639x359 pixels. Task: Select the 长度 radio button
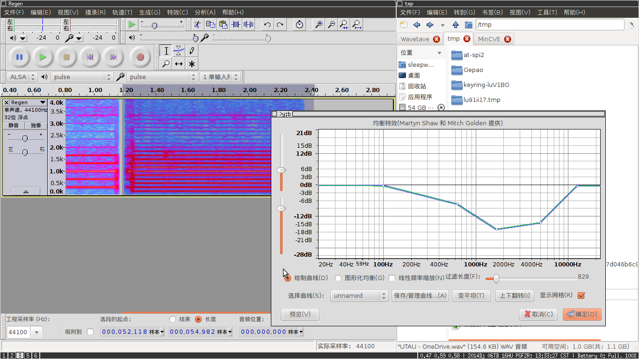198,319
